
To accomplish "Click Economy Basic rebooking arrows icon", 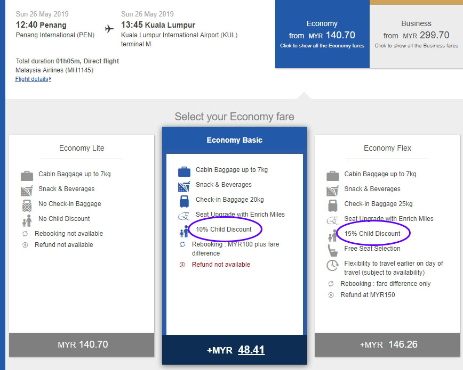I will coord(182,244).
